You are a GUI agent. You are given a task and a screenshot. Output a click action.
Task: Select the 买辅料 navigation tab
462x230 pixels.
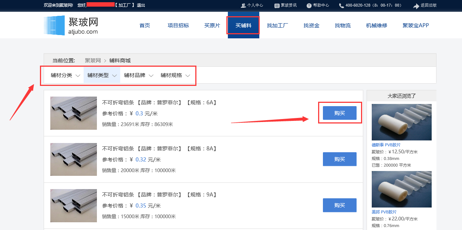tap(243, 25)
